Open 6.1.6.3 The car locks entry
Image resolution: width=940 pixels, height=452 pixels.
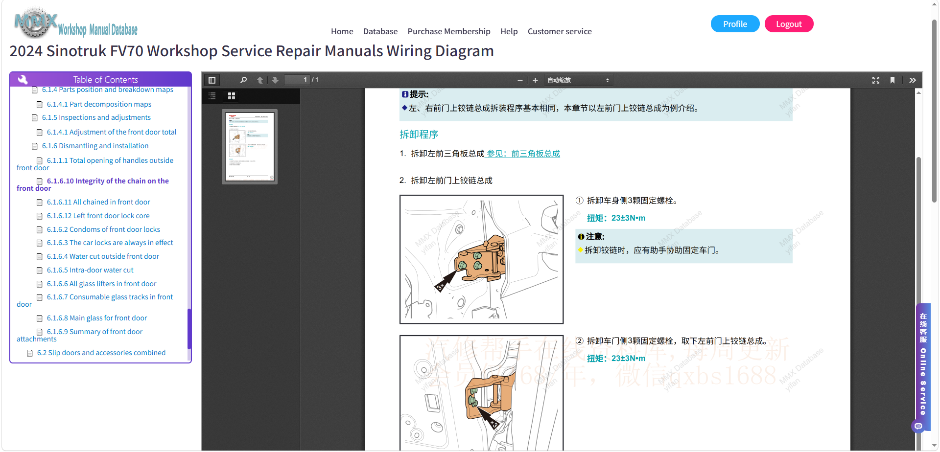tap(110, 243)
